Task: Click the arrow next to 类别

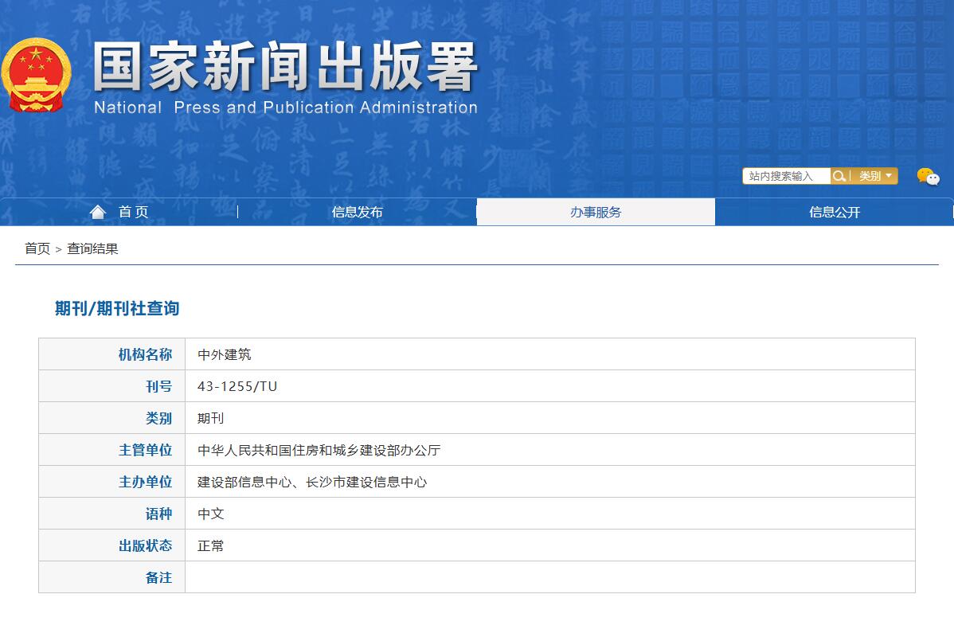Action: pos(889,176)
